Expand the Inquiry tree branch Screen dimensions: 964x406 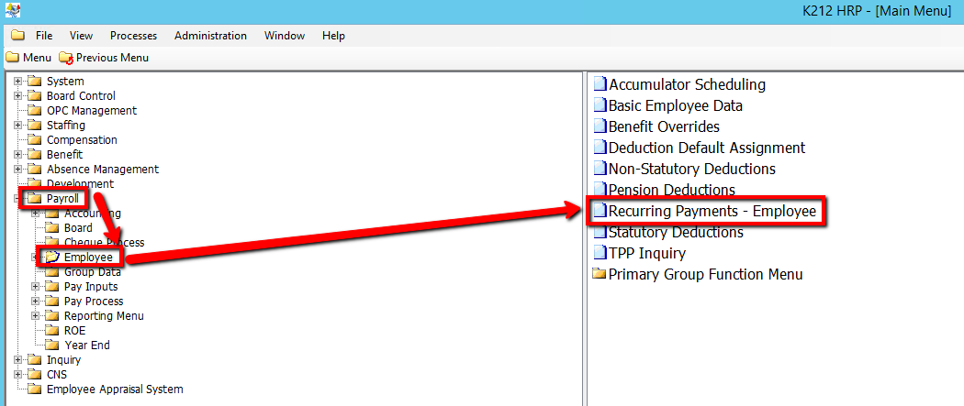(17, 360)
